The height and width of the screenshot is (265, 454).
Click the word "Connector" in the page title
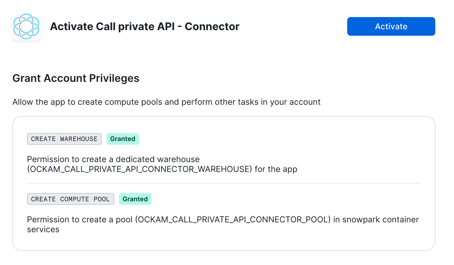tap(212, 26)
